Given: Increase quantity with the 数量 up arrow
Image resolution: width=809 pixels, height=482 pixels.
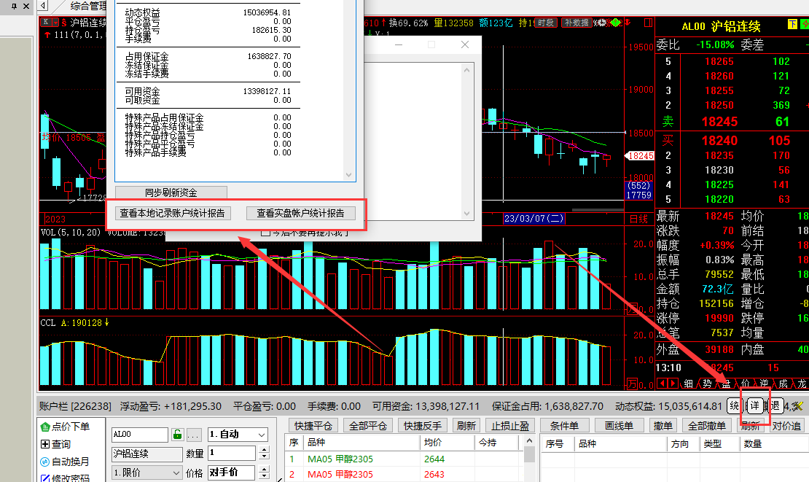Looking at the screenshot, I should (263, 450).
